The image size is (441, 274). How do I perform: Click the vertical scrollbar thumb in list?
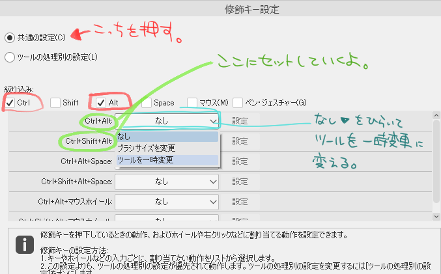pyautogui.click(x=436, y=161)
